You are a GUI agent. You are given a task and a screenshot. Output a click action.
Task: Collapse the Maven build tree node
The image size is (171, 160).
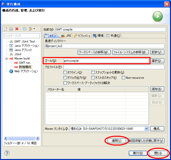pos(7,59)
